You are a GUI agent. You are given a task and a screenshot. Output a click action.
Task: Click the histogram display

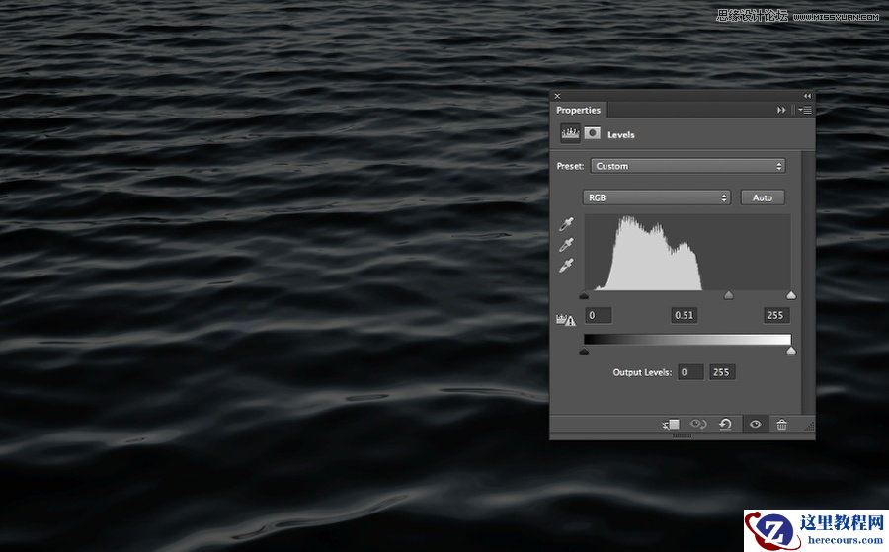click(x=687, y=252)
